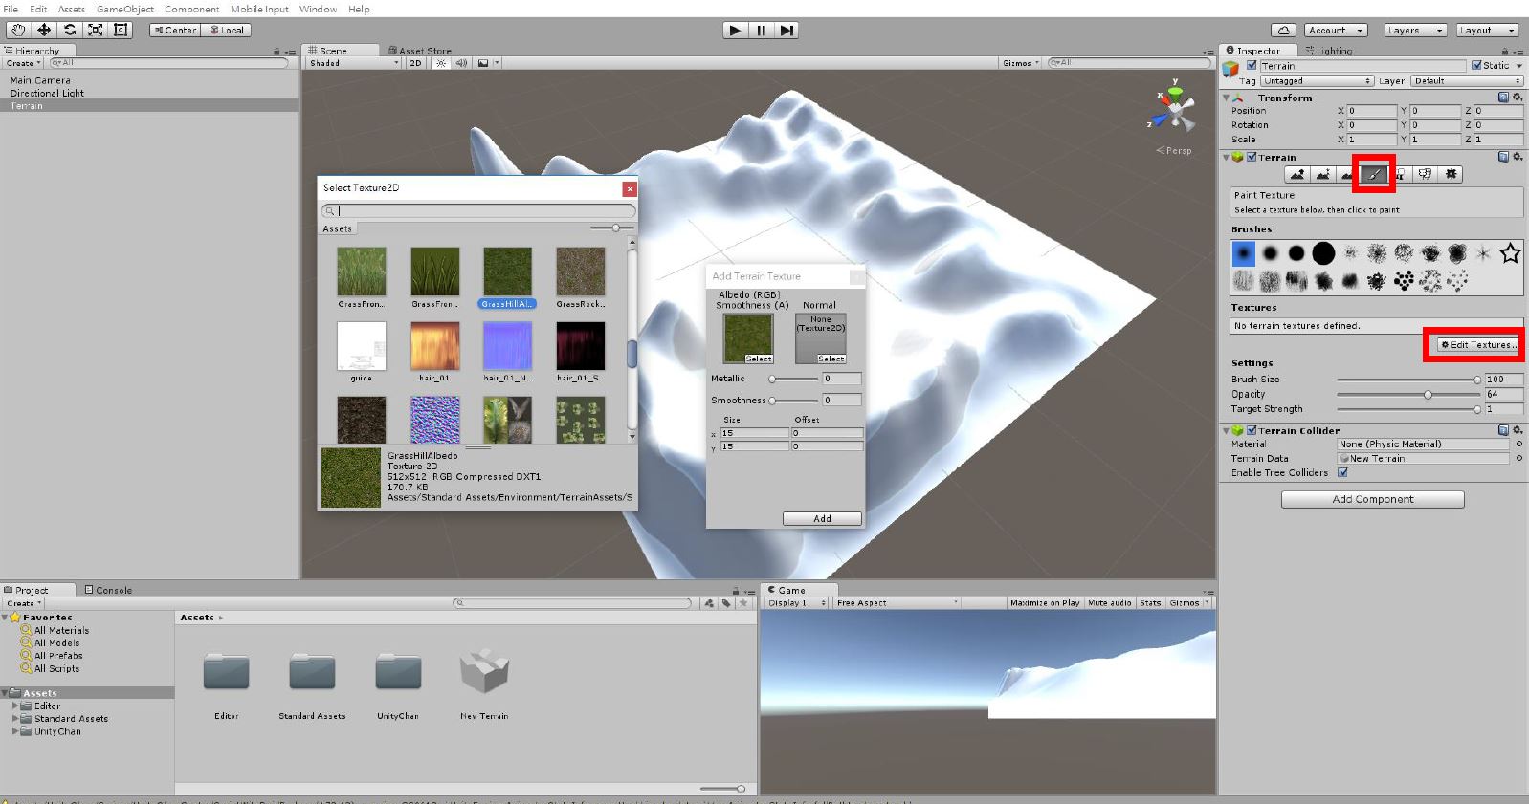Choose the large solid circle brush

(1323, 253)
